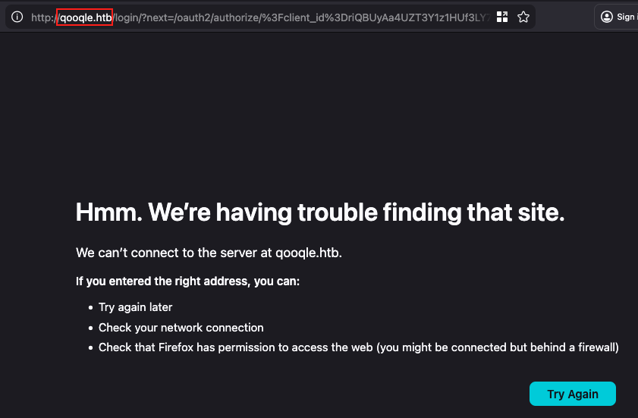Bookmark this page with the star icon
This screenshot has height=418, width=638.
(x=523, y=17)
